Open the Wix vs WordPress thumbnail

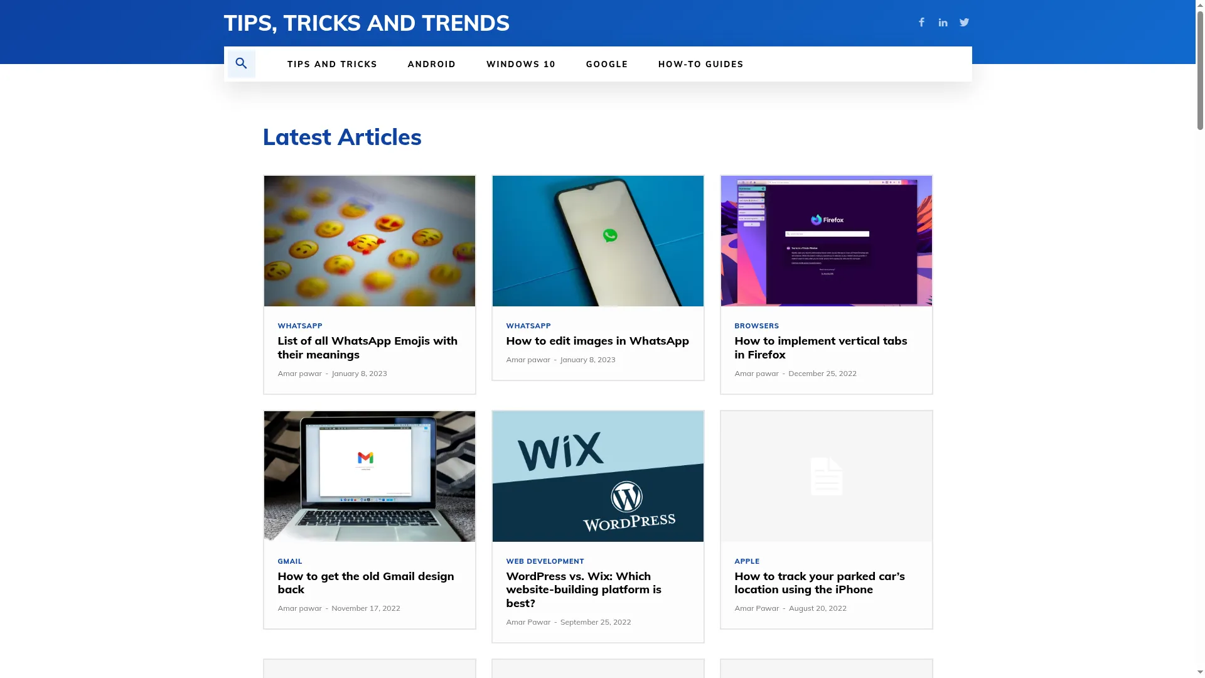click(598, 476)
